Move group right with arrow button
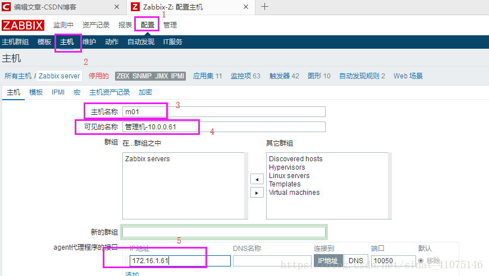The image size is (489, 276). [257, 193]
